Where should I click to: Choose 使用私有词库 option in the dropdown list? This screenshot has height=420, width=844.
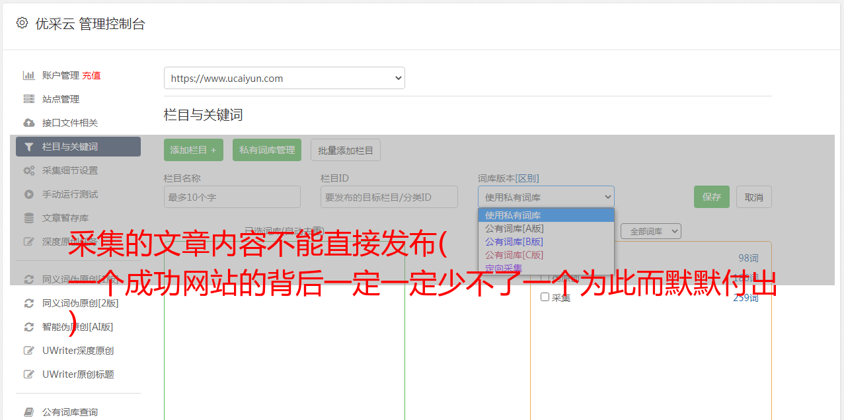(546, 215)
